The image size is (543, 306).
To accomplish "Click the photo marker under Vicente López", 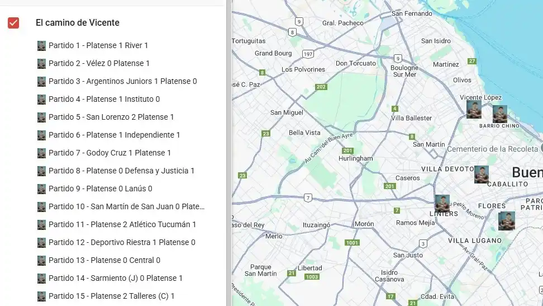I will [x=474, y=109].
